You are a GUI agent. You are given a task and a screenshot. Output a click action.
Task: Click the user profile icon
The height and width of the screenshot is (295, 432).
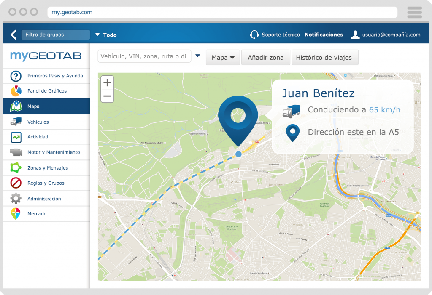tap(355, 35)
